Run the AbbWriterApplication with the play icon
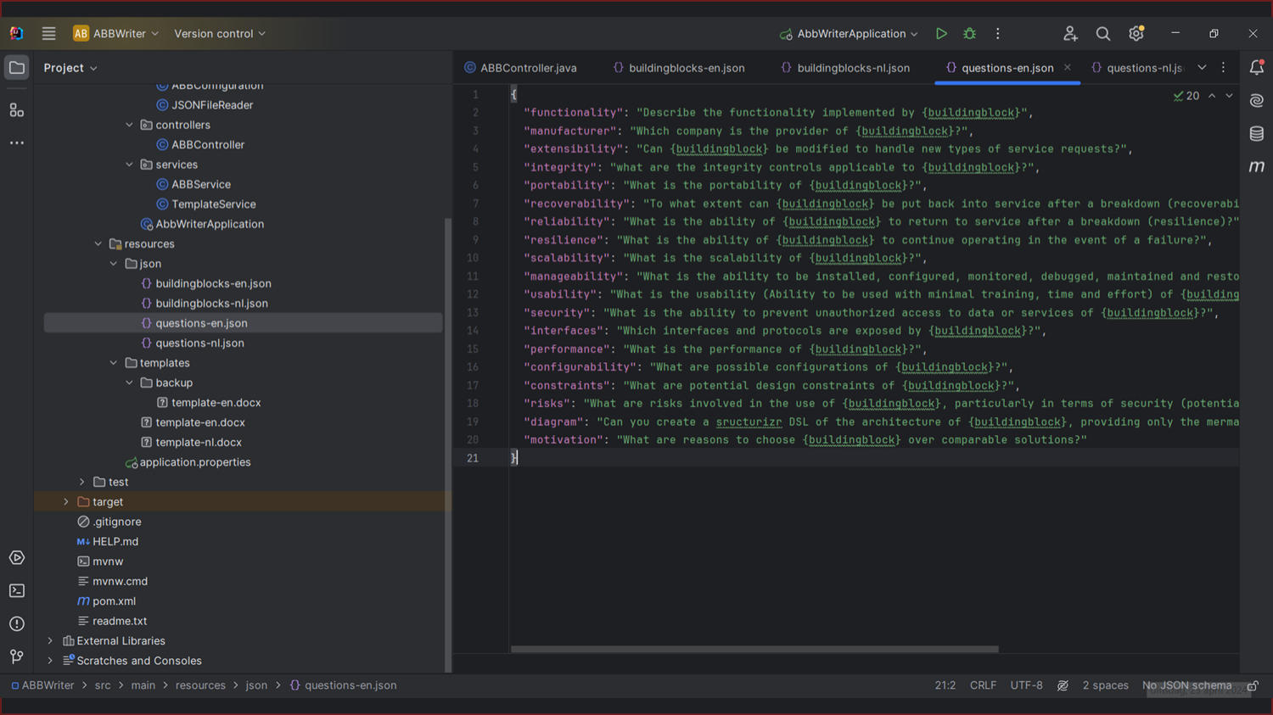The height and width of the screenshot is (715, 1273). tap(941, 34)
